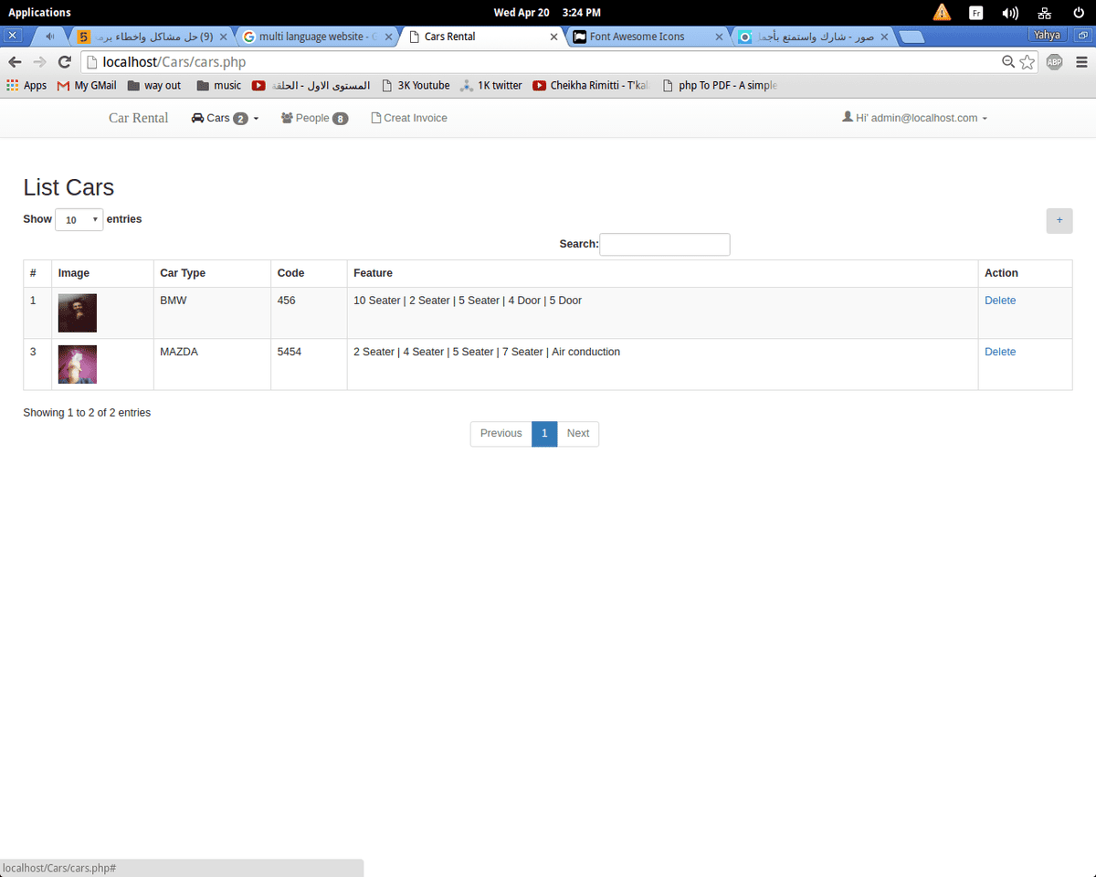Open the Creat Invoice link
The height and width of the screenshot is (877, 1096).
click(409, 118)
